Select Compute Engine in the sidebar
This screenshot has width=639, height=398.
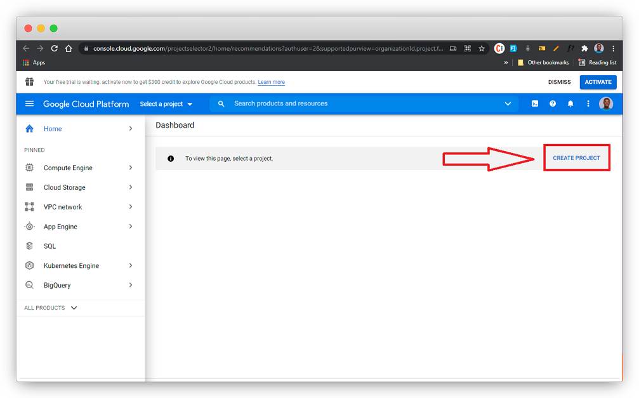tap(81, 168)
